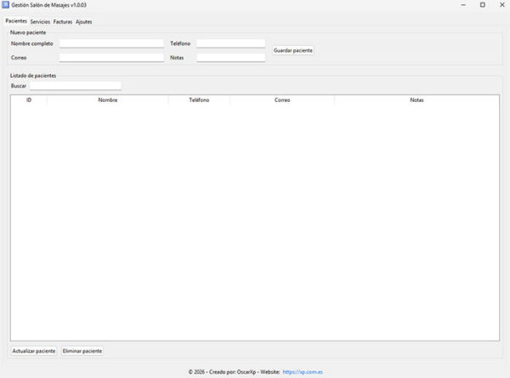This screenshot has width=510, height=378.
Task: Maximize the application window
Action: pos(483,5)
